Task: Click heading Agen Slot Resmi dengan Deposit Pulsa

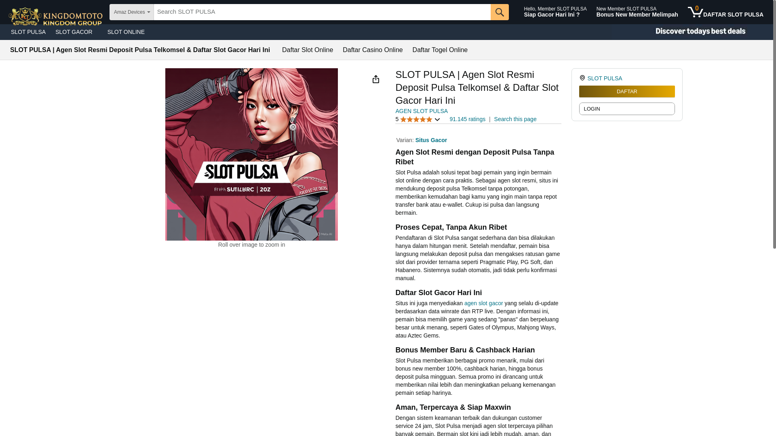Action: tap(475, 157)
